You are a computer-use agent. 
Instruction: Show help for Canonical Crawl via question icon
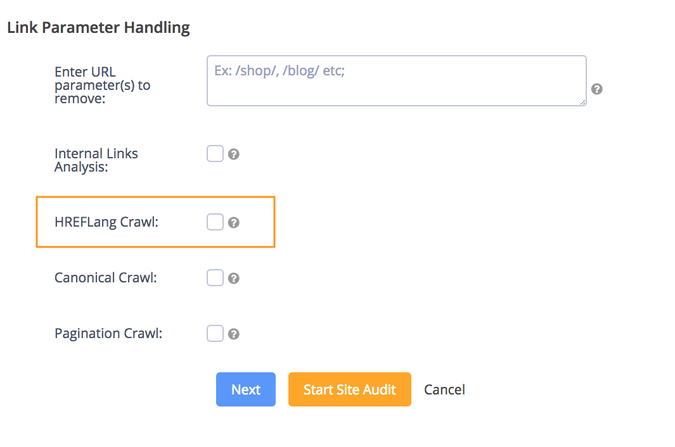tap(234, 279)
